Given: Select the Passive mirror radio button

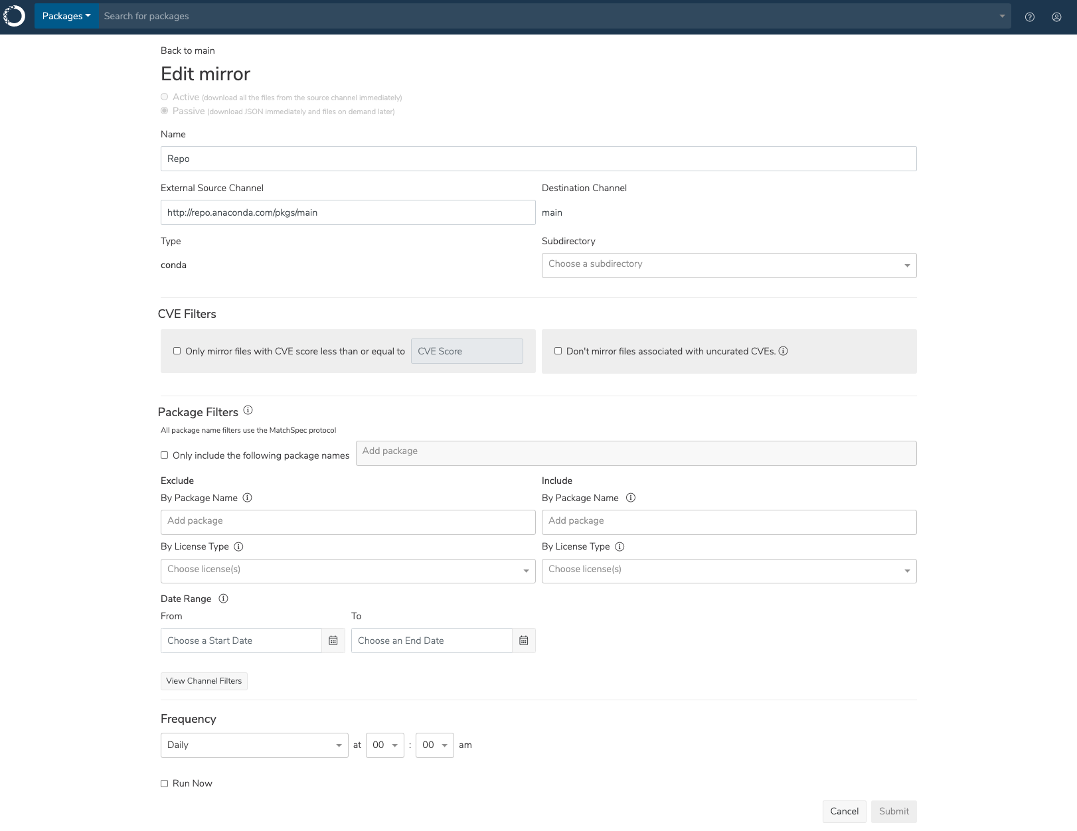Looking at the screenshot, I should (x=165, y=111).
